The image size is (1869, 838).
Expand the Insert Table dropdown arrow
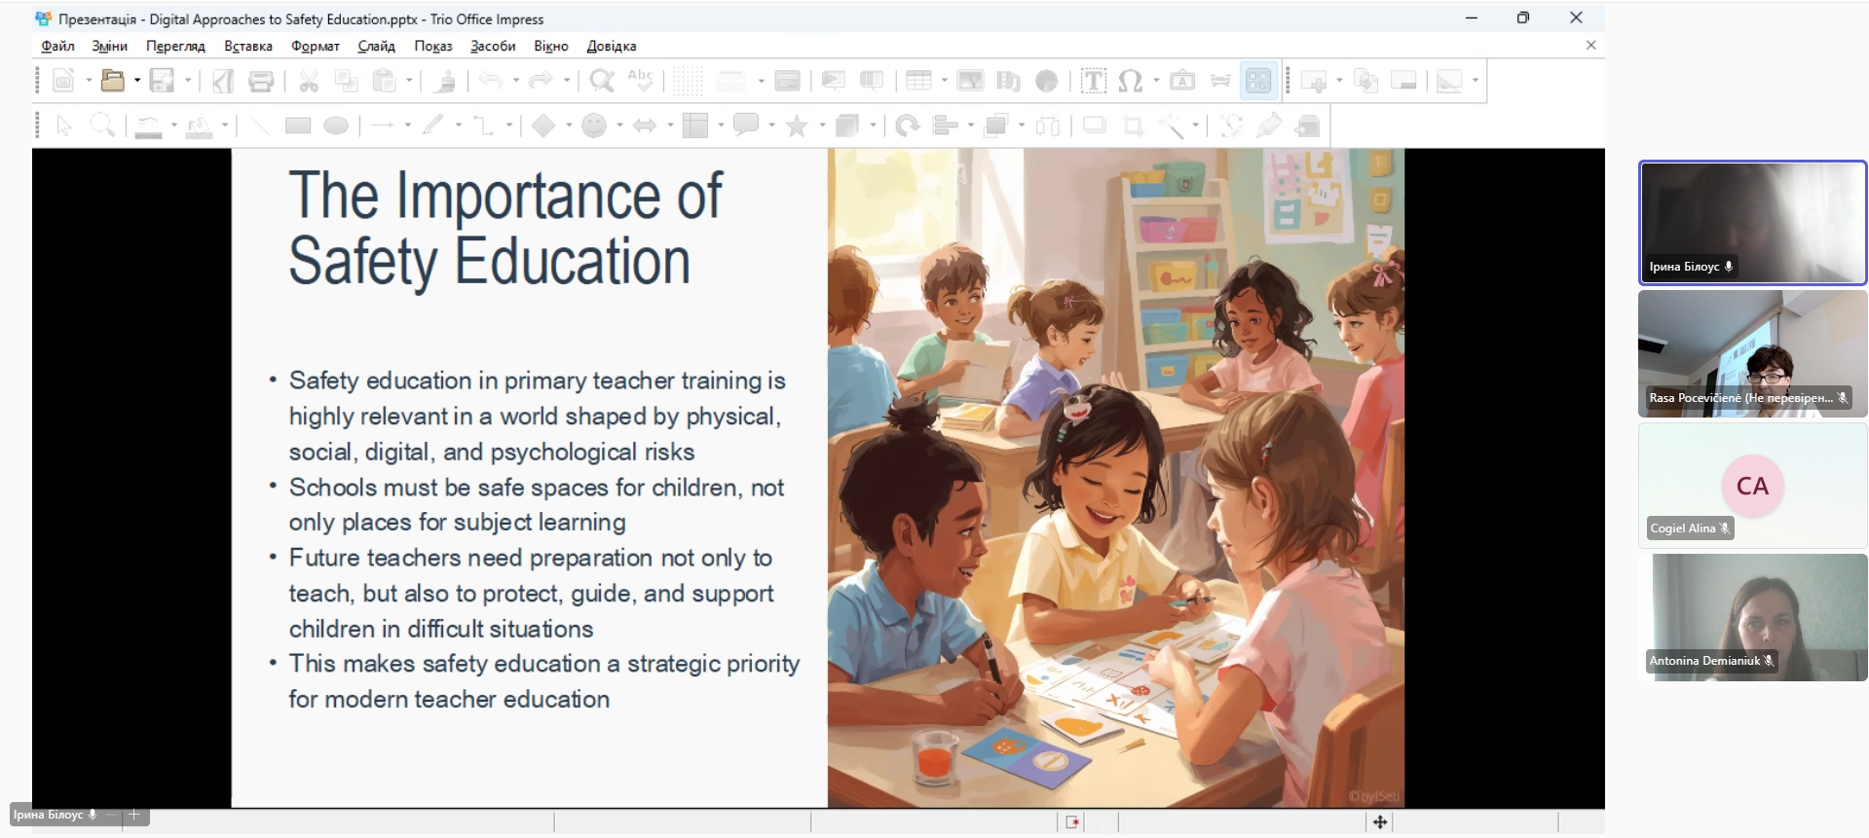click(944, 81)
